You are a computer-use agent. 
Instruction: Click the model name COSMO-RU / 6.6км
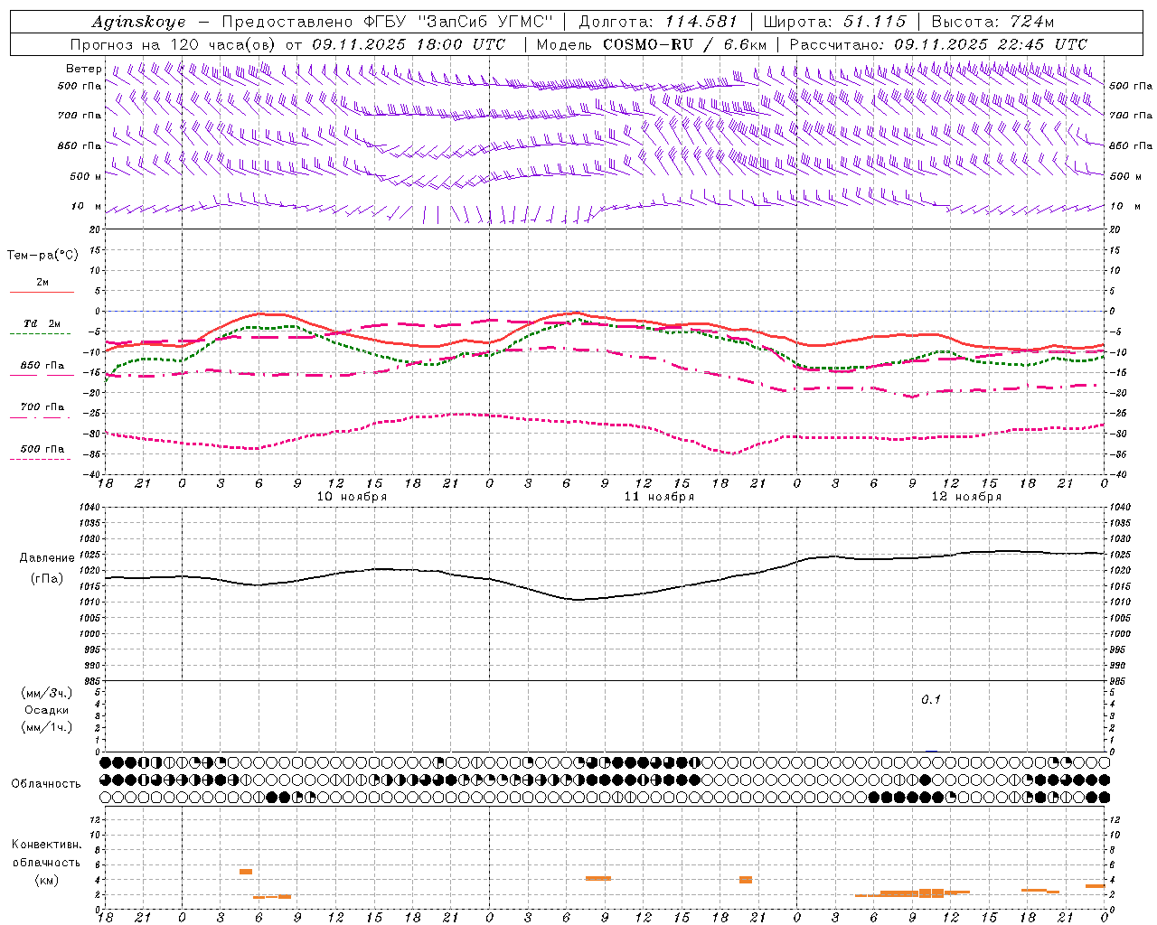point(685,44)
